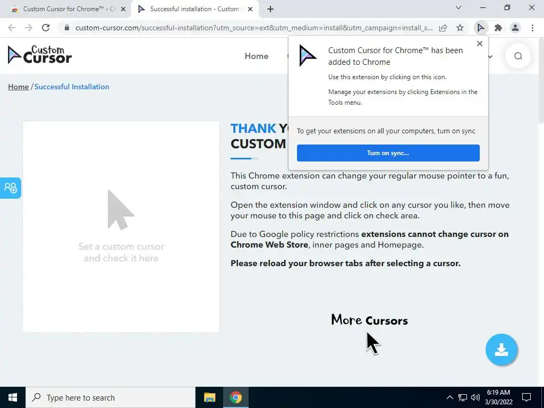The image size is (544, 408).
Task: Open the clock showing 6:19 AM
Action: tap(498, 397)
